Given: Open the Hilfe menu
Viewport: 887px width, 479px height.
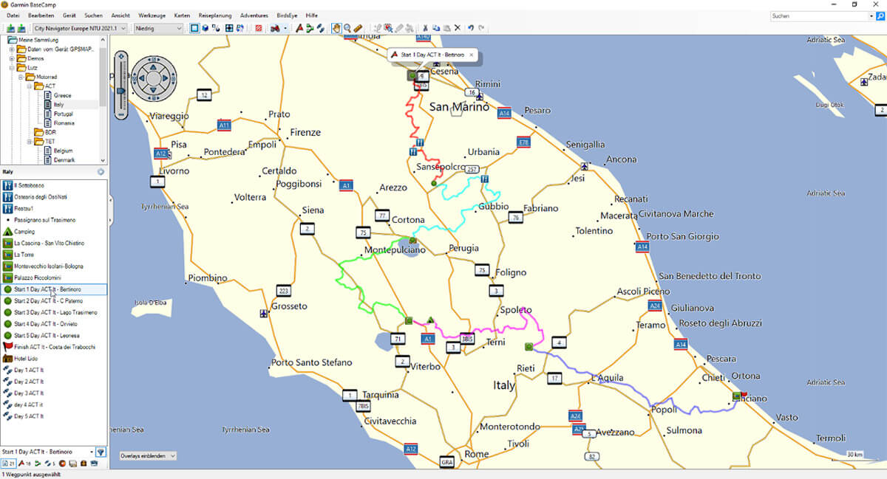Looking at the screenshot, I should (x=312, y=15).
